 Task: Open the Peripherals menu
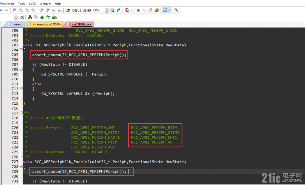(7, 3)
